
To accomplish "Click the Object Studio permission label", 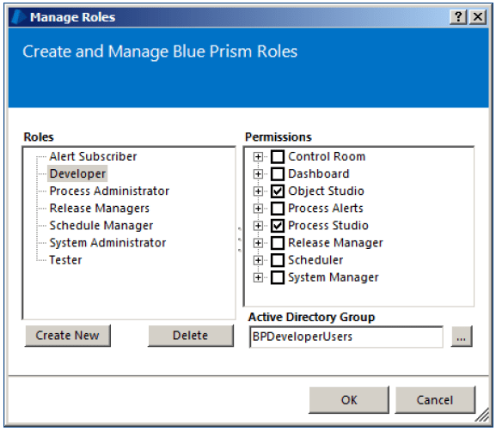I will coord(326,191).
